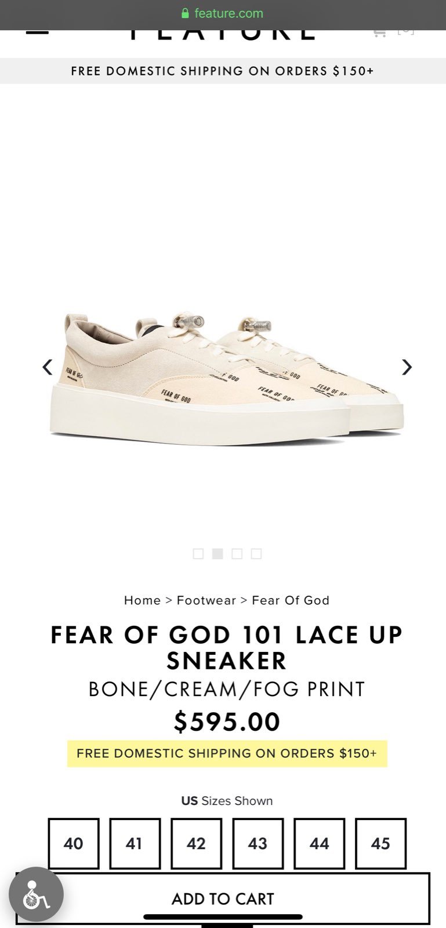Screen dimensions: 446x928
Task: Go to Home breadcrumb link
Action: (x=142, y=600)
